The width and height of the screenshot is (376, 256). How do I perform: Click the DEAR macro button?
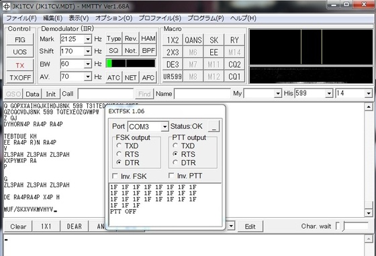click(x=75, y=227)
